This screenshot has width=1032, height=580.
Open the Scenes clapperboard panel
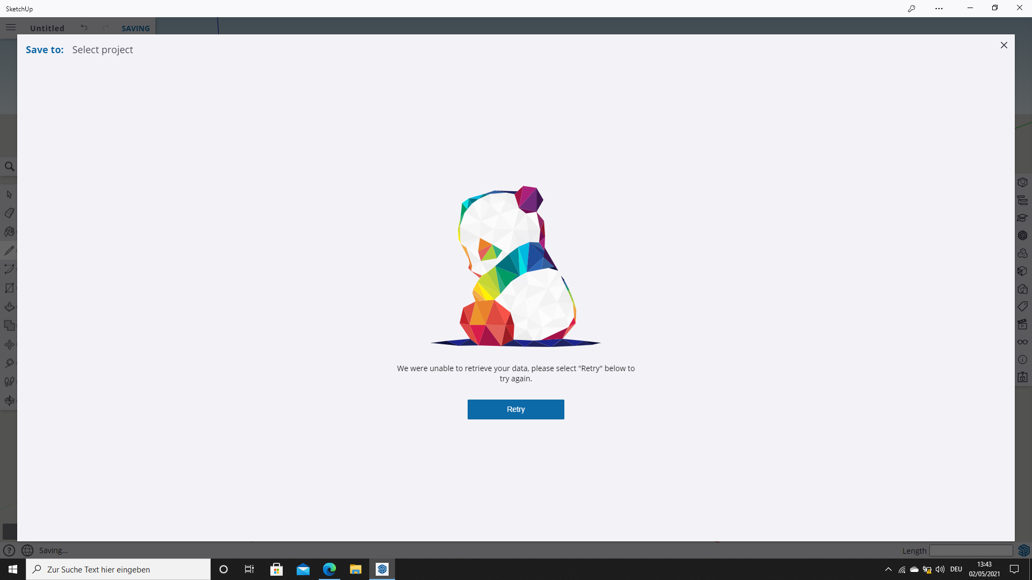pos(1022,324)
